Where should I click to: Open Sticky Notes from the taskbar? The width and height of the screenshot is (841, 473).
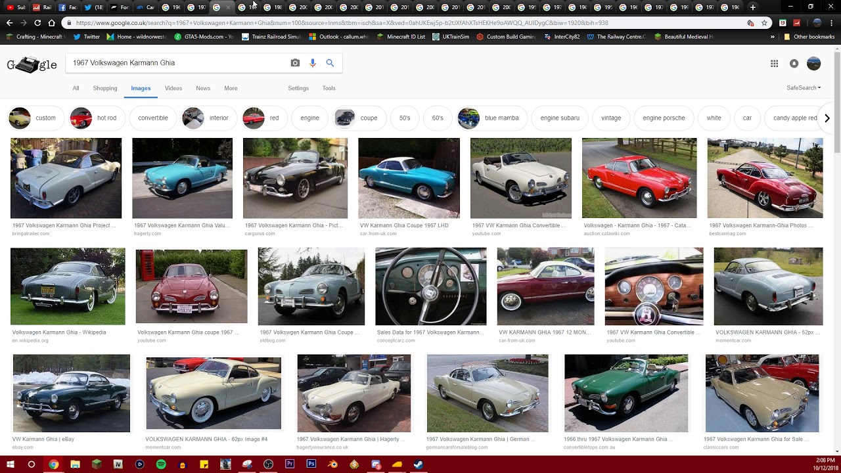204,464
